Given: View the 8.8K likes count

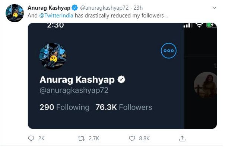Looking at the screenshot, I should tap(144, 138).
